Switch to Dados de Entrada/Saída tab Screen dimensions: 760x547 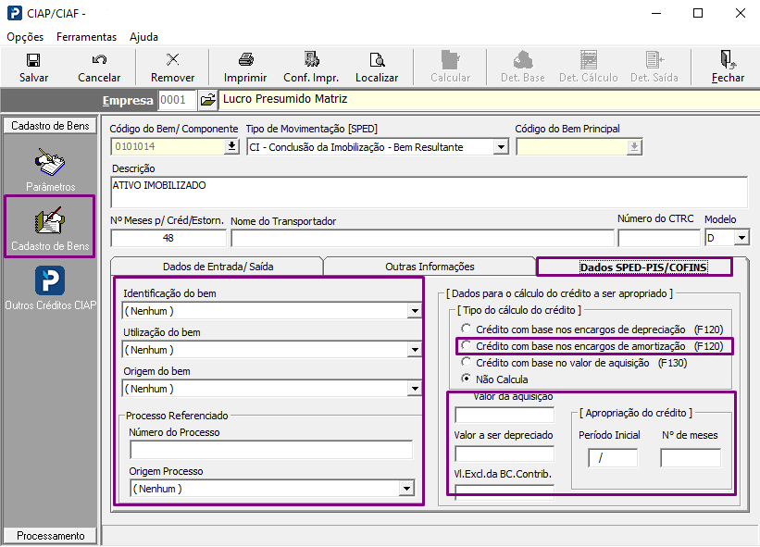click(218, 267)
